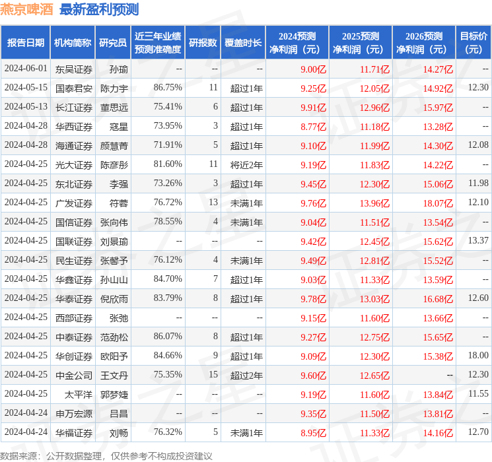Click 2024 forecast 9.91亿
This screenshot has width=492, height=462.
click(313, 108)
